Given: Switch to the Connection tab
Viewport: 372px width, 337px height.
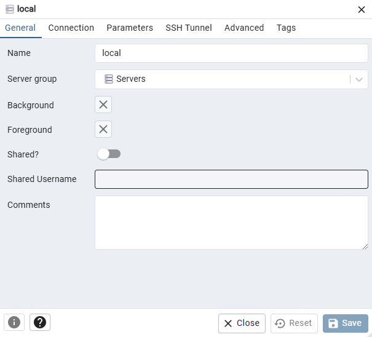Looking at the screenshot, I should tap(71, 28).
